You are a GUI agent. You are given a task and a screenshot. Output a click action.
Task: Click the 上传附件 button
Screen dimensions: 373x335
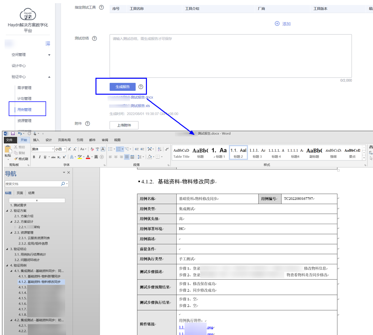[x=124, y=125]
